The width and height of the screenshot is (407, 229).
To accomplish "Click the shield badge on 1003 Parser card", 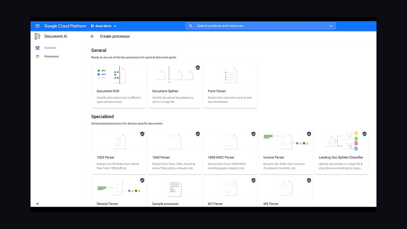I will point(142,134).
